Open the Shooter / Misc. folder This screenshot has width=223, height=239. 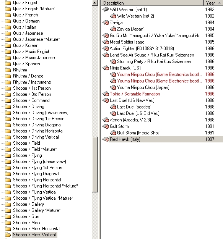[27, 223]
